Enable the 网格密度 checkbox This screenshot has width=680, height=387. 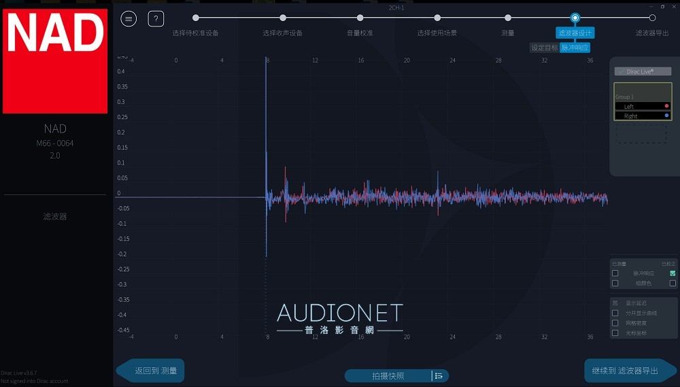tap(615, 323)
